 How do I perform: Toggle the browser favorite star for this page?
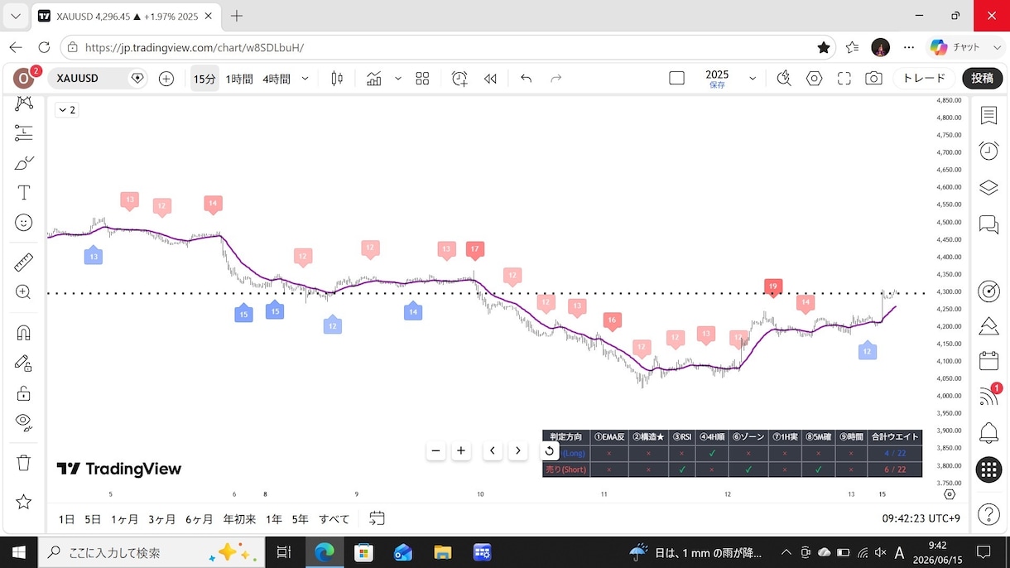pos(824,47)
